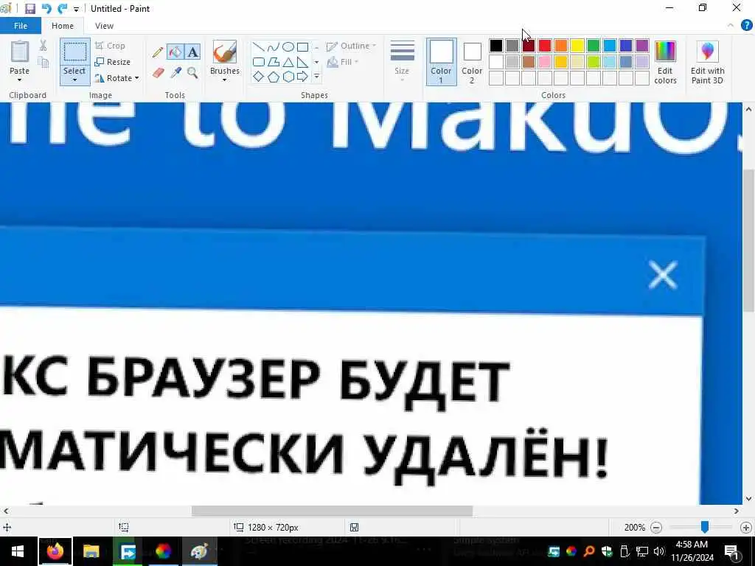This screenshot has width=755, height=566.
Task: Click the Redo arrow in title bar
Action: [62, 9]
